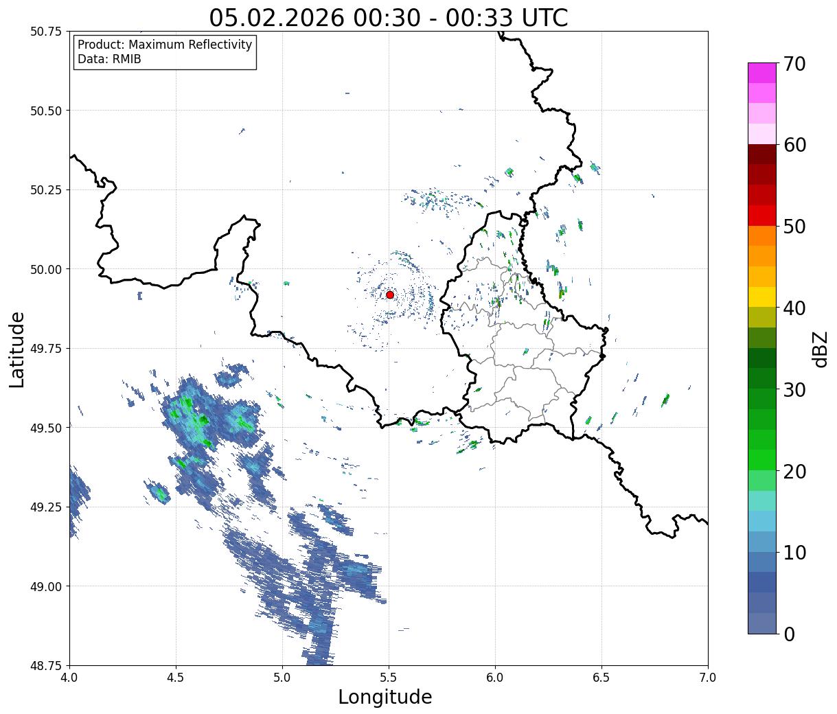
Task: Click the latitude tick label 49.75
Action: click(x=45, y=349)
